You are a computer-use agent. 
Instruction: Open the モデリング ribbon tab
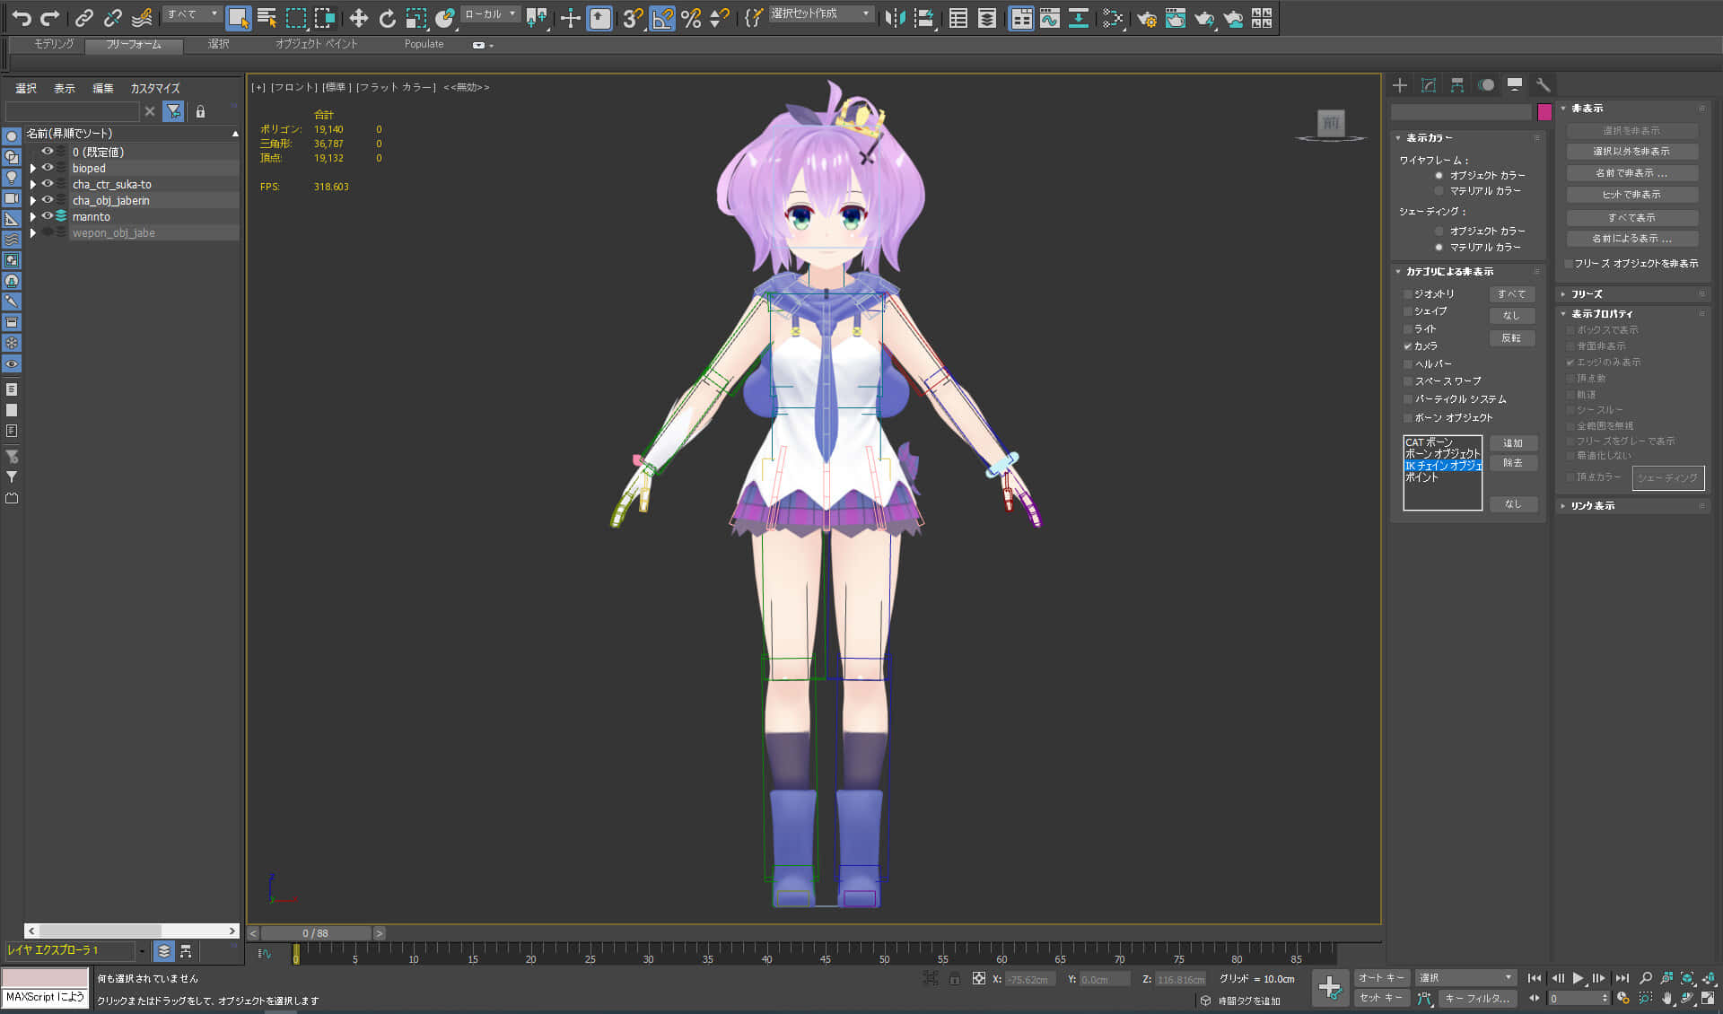tap(54, 44)
